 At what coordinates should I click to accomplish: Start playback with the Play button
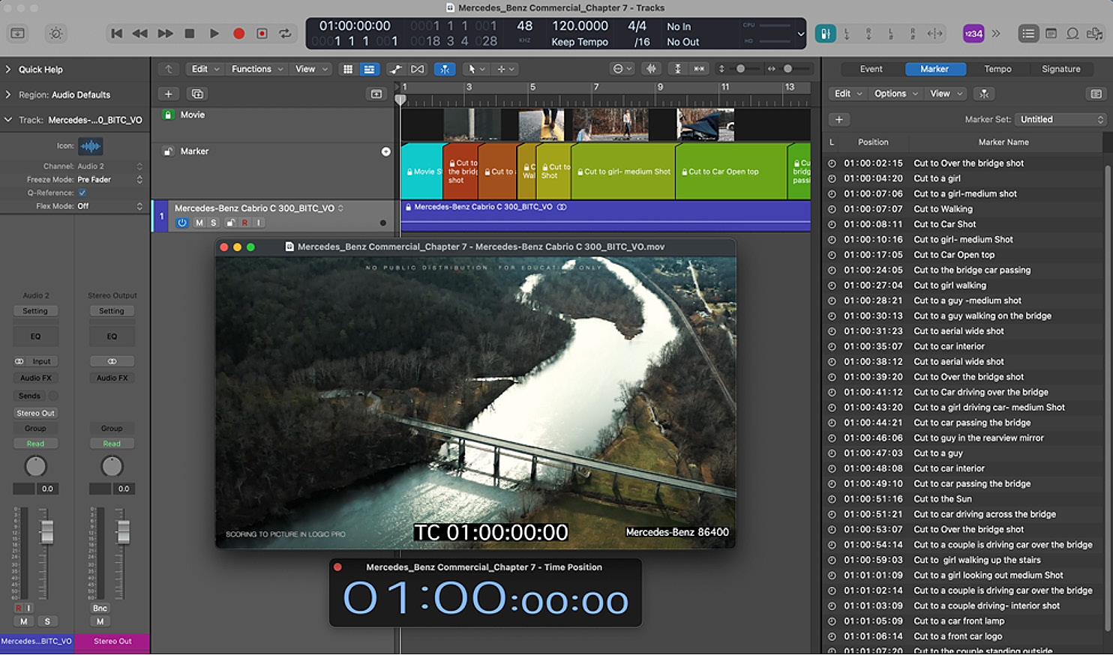click(x=214, y=33)
